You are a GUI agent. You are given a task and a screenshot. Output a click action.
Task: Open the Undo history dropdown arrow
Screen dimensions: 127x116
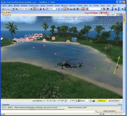[6, 9]
